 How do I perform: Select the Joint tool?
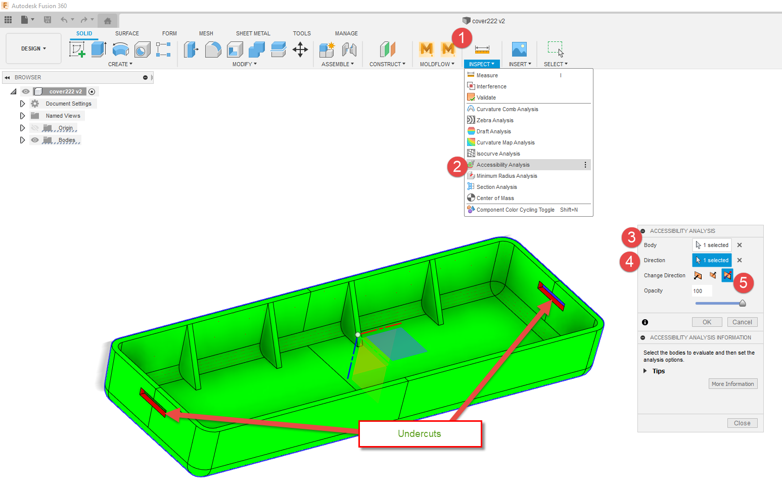point(349,49)
